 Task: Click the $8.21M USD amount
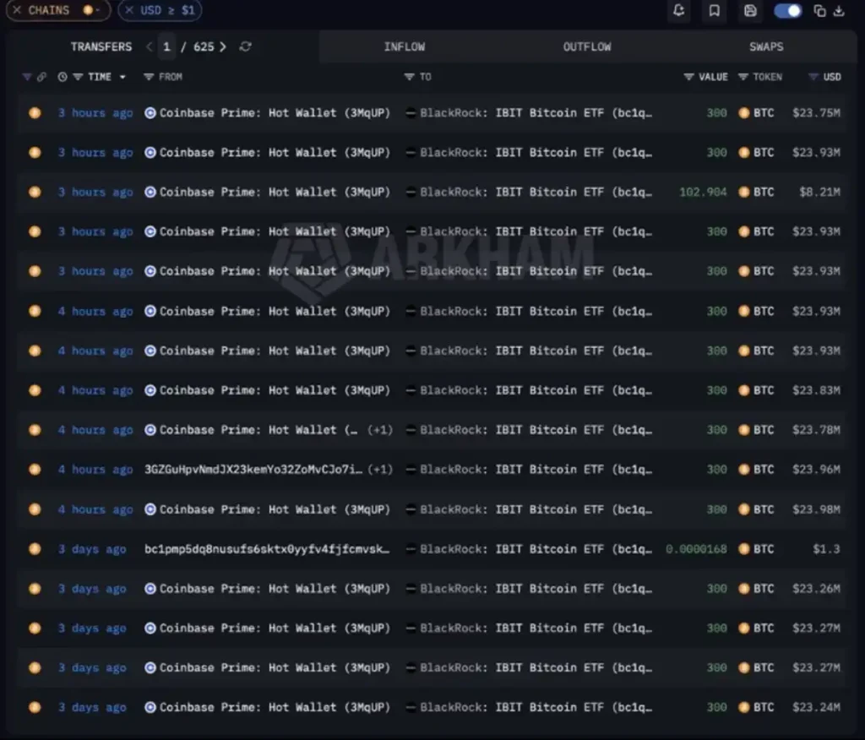tap(819, 192)
